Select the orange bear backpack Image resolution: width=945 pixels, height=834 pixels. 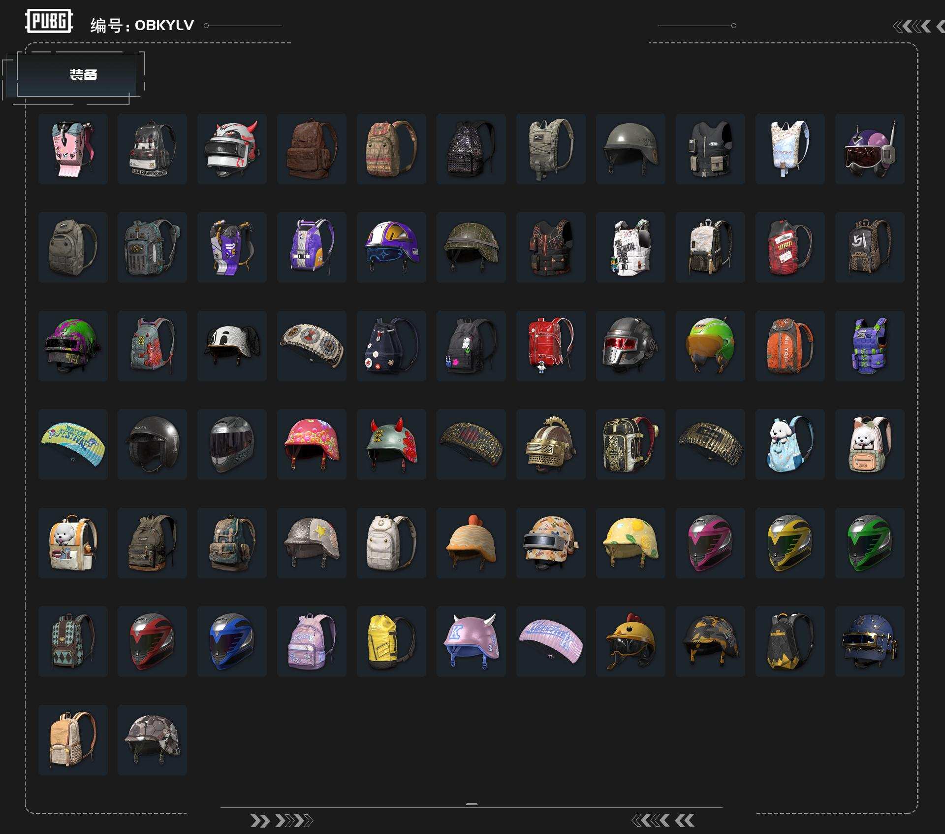[x=790, y=346]
